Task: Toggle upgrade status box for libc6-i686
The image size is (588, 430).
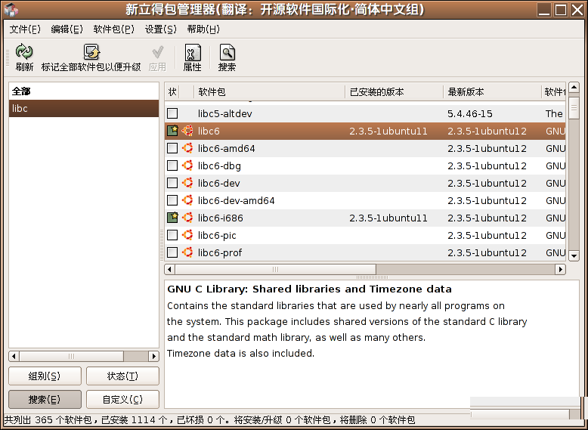Action: coord(172,218)
